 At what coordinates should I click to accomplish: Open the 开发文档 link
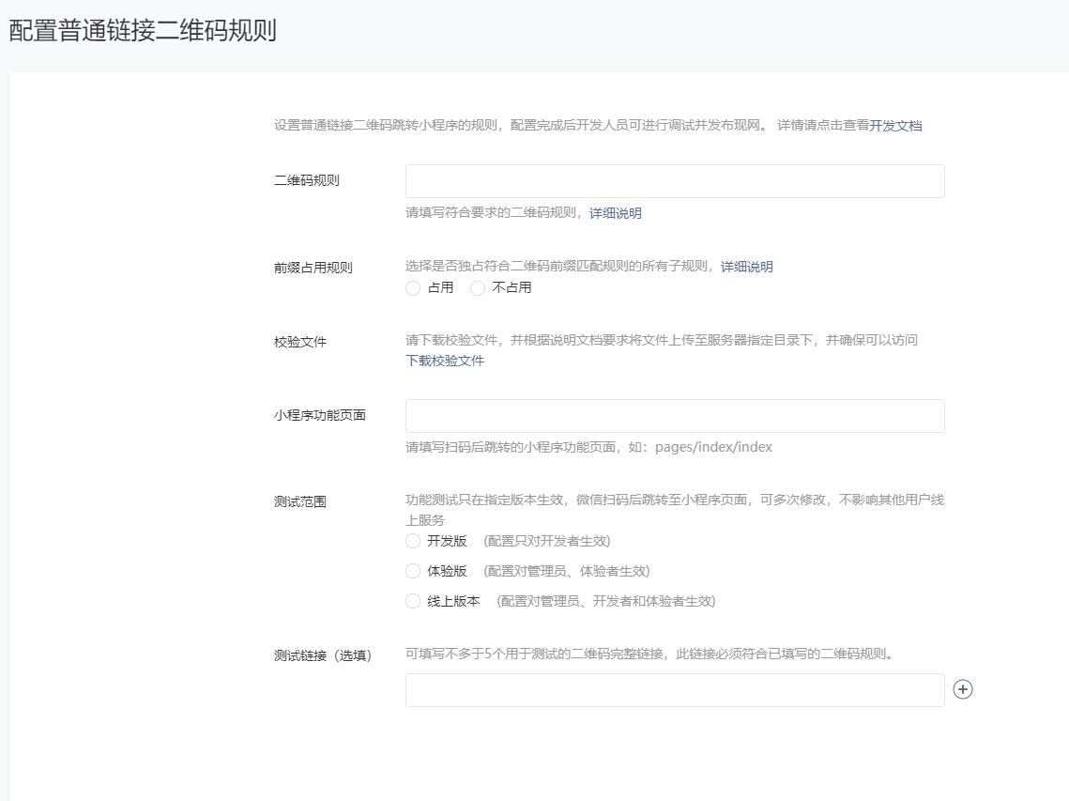(x=895, y=125)
